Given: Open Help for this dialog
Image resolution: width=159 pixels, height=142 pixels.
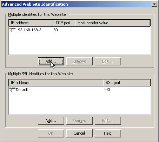Looking at the screenshot, I should click(108, 133).
